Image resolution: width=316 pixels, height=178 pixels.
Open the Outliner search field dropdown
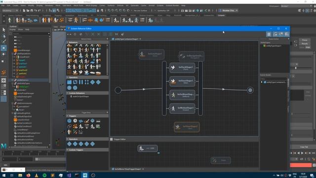click(x=49, y=34)
